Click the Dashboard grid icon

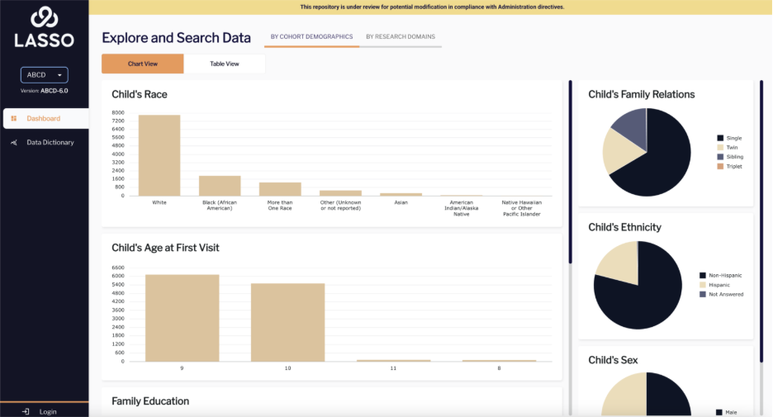(x=14, y=118)
